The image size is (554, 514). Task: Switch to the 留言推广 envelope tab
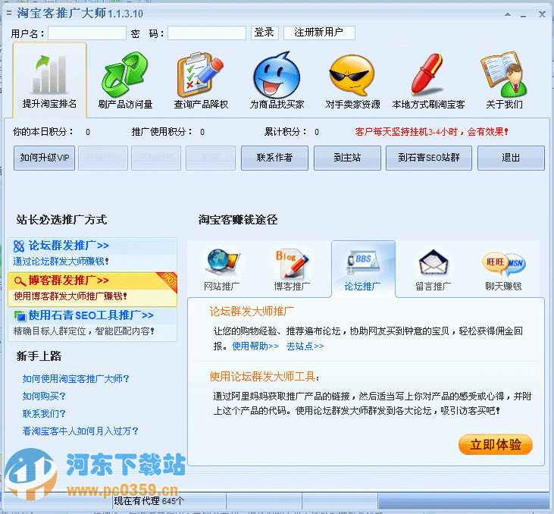click(x=433, y=270)
